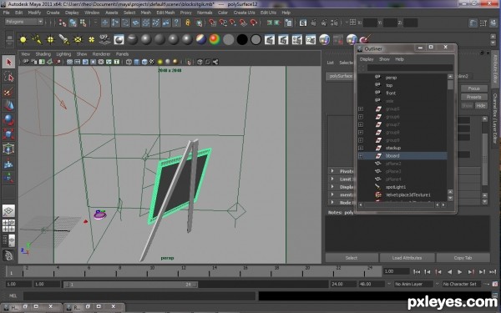Click the Load Attributes button

(407, 258)
